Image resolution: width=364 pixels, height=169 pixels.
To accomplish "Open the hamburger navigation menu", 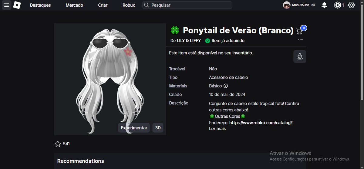I will pyautogui.click(x=7, y=5).
